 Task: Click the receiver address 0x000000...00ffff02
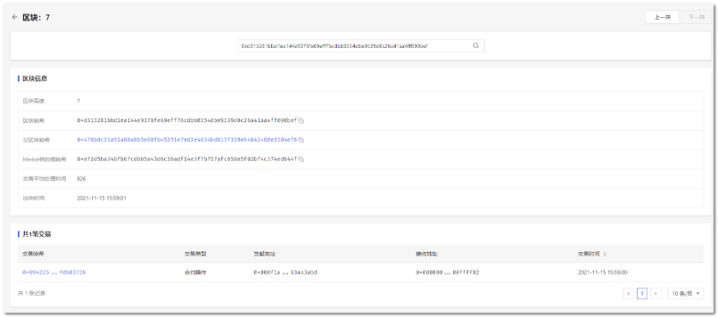[x=447, y=272]
